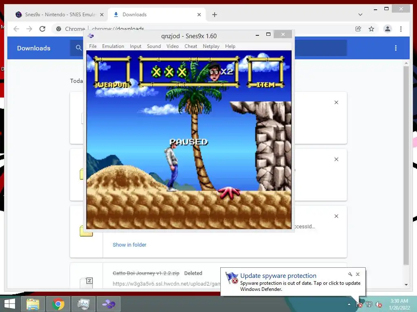Image resolution: width=417 pixels, height=312 pixels.
Task: Share this page from Chrome toolbar
Action: click(x=358, y=29)
